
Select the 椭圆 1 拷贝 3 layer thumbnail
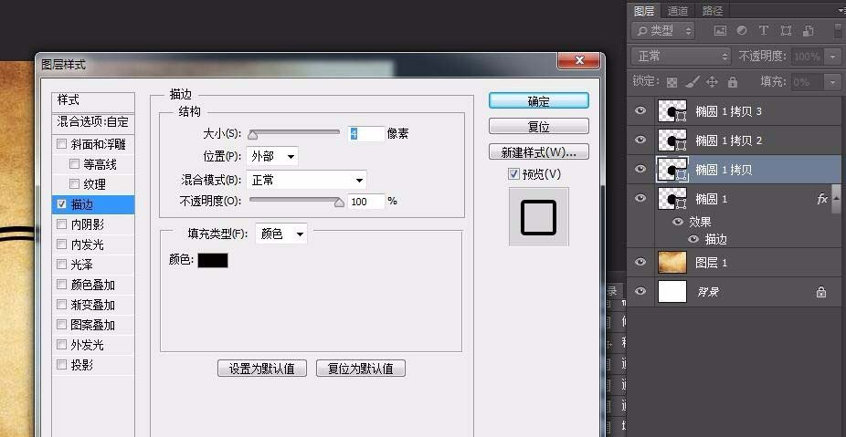[672, 111]
